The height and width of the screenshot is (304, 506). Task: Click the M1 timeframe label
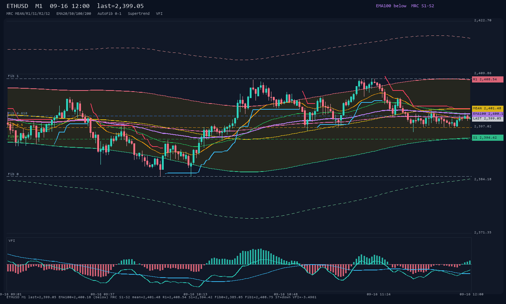coord(39,6)
